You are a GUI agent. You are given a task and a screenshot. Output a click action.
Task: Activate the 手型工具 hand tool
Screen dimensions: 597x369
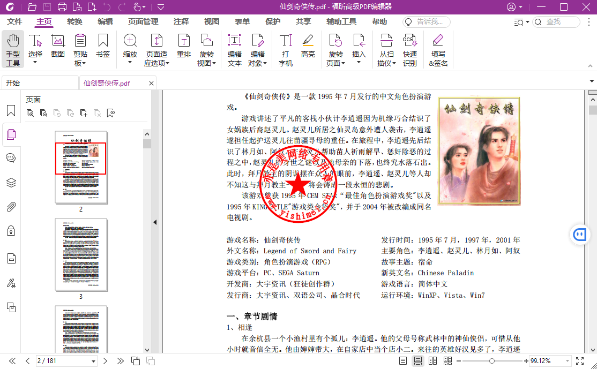pos(13,50)
